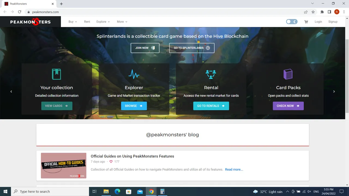This screenshot has width=349, height=196.
Task: Share this page from the address bar
Action: [306, 12]
